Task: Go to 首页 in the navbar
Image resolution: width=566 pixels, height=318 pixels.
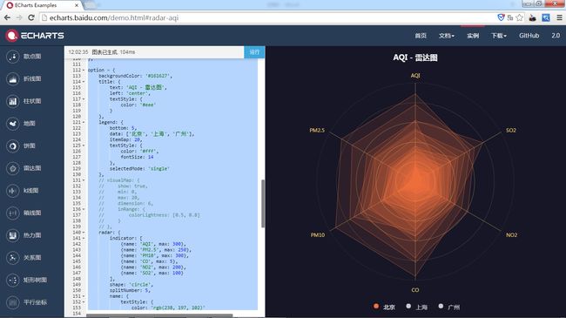Action: pos(421,36)
